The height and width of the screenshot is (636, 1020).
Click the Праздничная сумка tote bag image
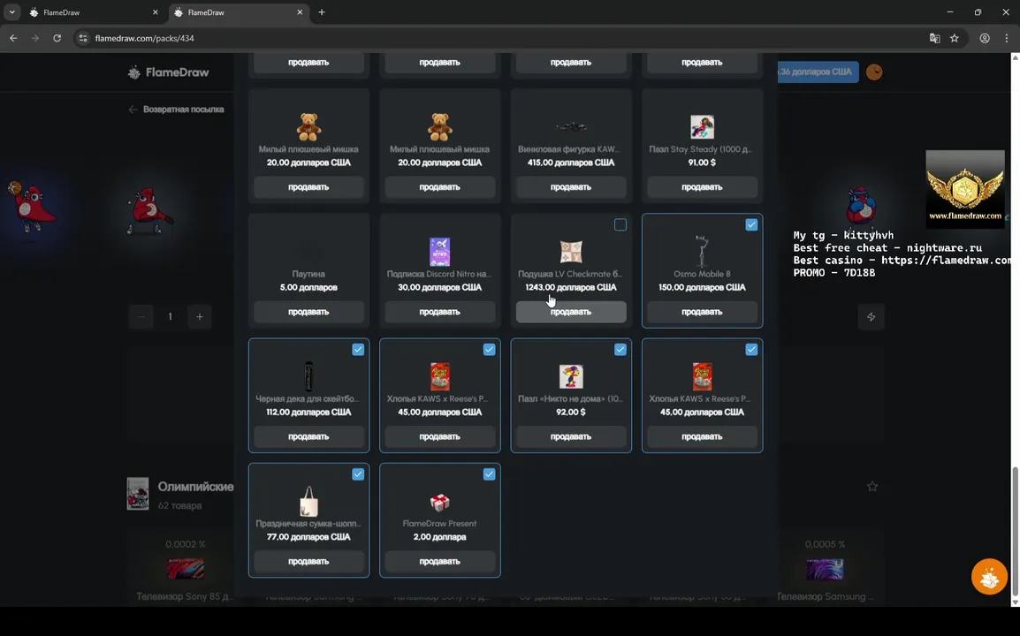308,502
